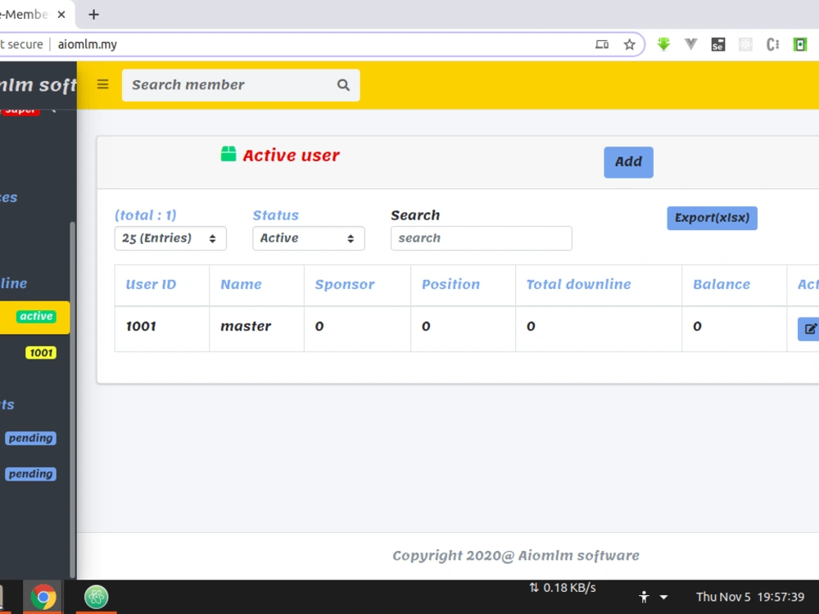Open the green square extension icon
This screenshot has height=614, width=819.
click(x=799, y=44)
